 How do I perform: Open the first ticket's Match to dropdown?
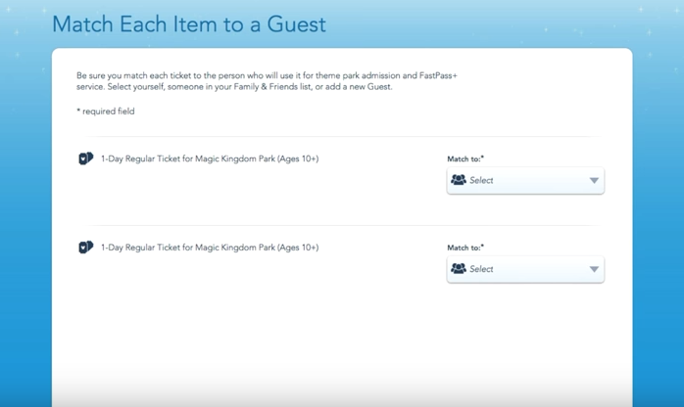(x=525, y=180)
